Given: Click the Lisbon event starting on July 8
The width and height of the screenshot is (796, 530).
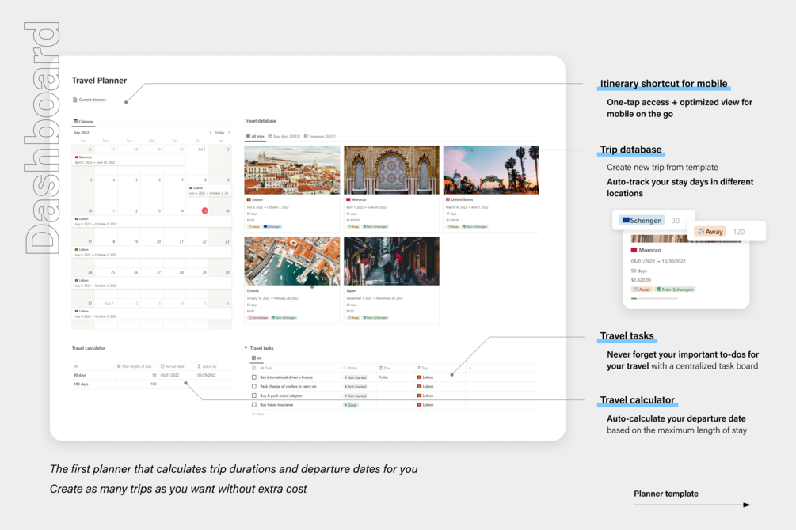Looking at the screenshot, I should coord(210,191).
